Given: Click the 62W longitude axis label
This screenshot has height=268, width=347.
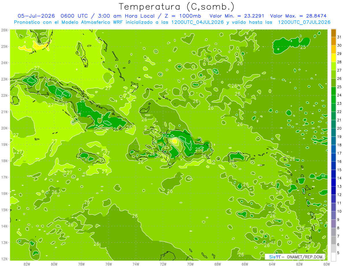Looking at the screenshot, I should [x=299, y=264].
